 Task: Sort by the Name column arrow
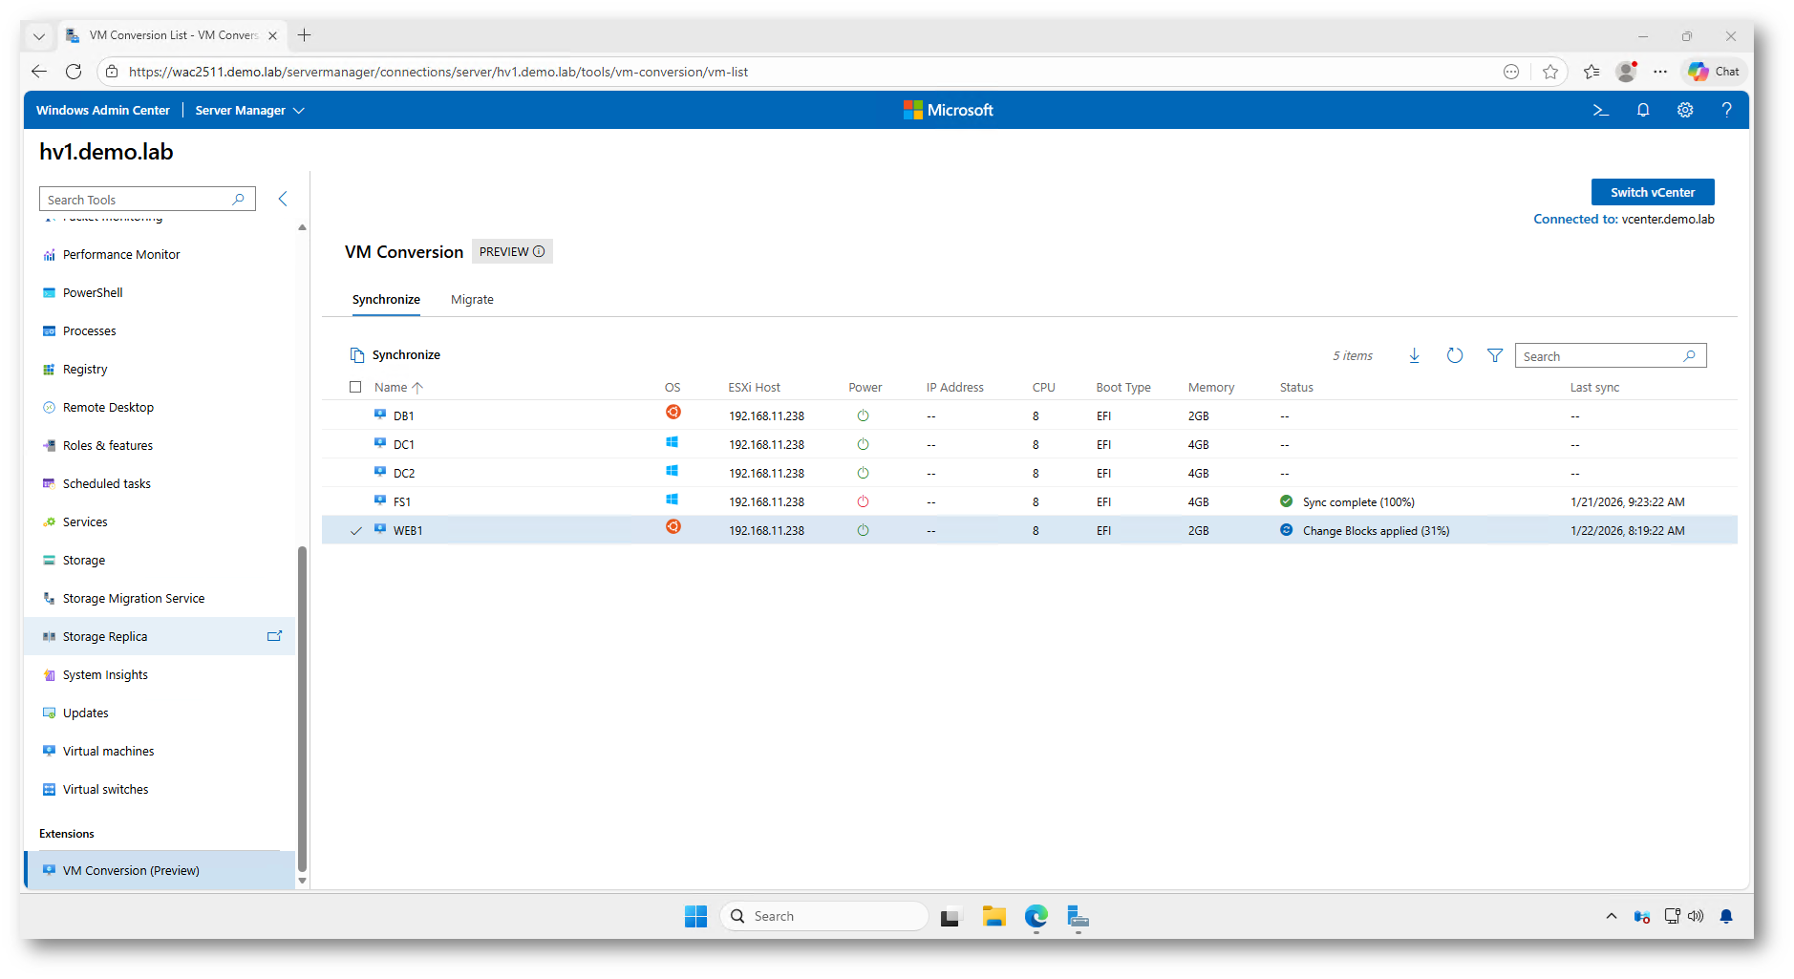(417, 388)
